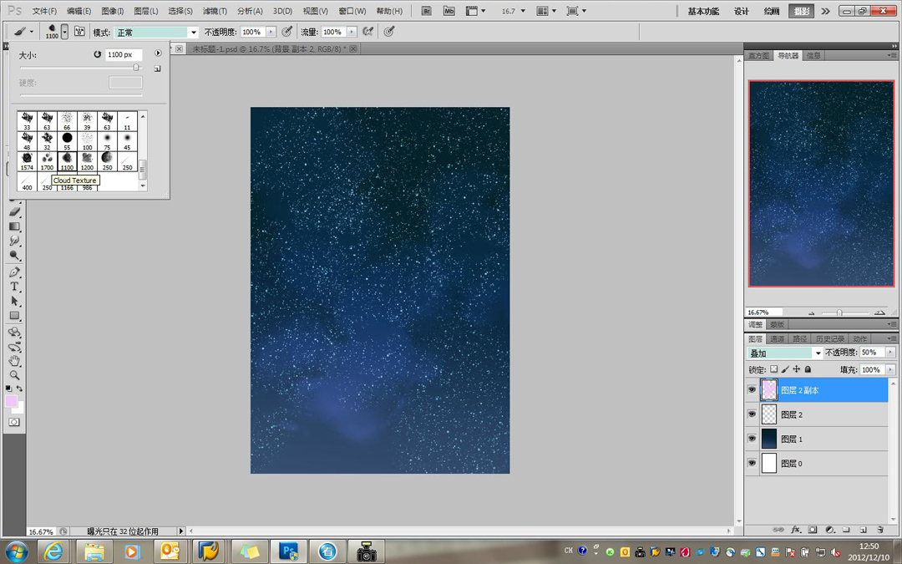Select the 绘画 workspace
Viewport: 902px width, 564px height.
click(772, 11)
